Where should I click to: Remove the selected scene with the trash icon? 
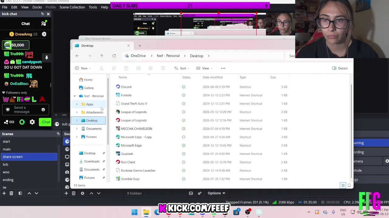11,193
